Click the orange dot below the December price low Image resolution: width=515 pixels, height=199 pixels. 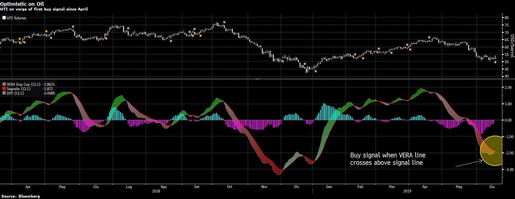point(316,71)
